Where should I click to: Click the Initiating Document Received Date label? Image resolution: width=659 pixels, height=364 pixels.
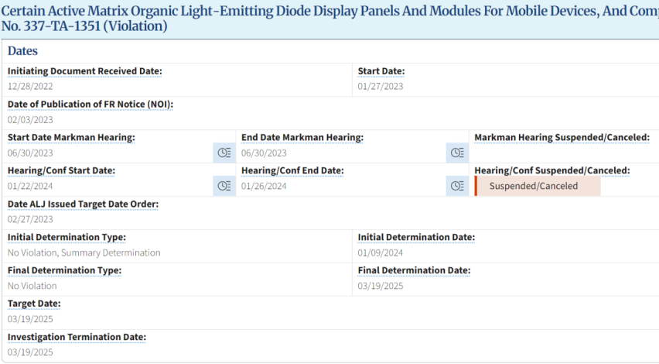(84, 71)
